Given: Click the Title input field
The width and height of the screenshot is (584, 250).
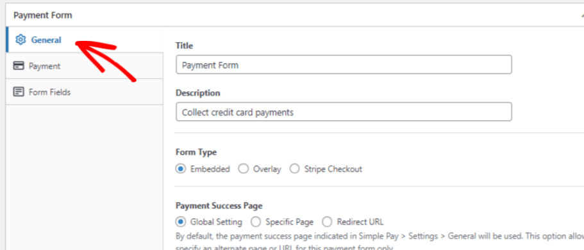Looking at the screenshot, I should pos(344,65).
